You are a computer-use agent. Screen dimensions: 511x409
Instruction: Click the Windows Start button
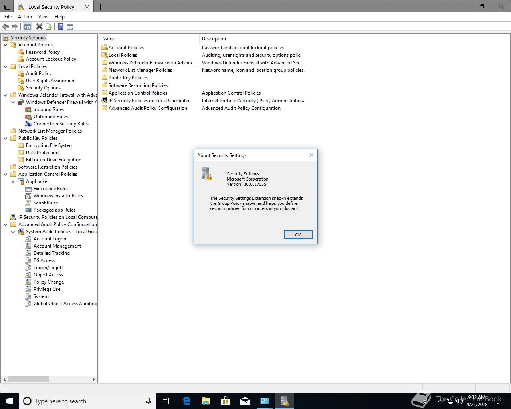(10, 401)
